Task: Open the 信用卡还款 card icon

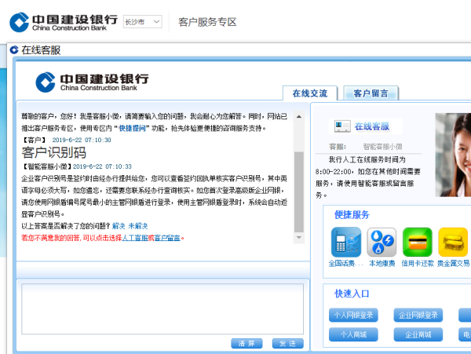Action: click(x=418, y=242)
